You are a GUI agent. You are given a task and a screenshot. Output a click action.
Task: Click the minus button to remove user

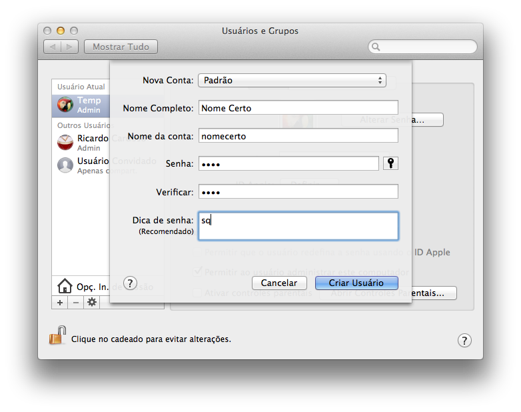coord(75,302)
